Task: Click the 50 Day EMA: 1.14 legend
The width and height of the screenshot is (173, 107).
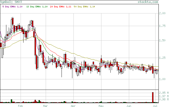Action: tap(84, 7)
